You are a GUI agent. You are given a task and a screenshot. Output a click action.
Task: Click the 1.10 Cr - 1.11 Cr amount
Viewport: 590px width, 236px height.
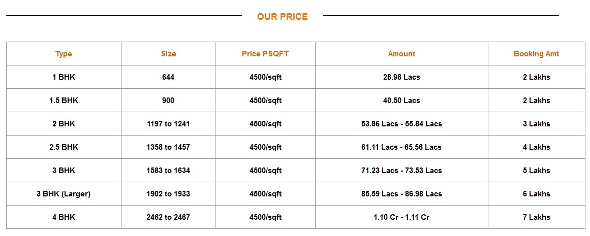(x=401, y=217)
